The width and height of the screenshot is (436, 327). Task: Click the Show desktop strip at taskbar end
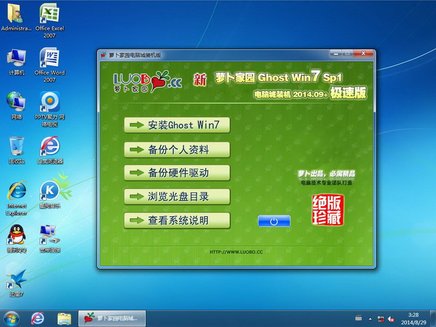(433, 319)
